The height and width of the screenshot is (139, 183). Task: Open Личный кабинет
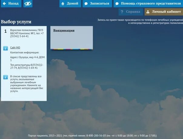pos(164,12)
